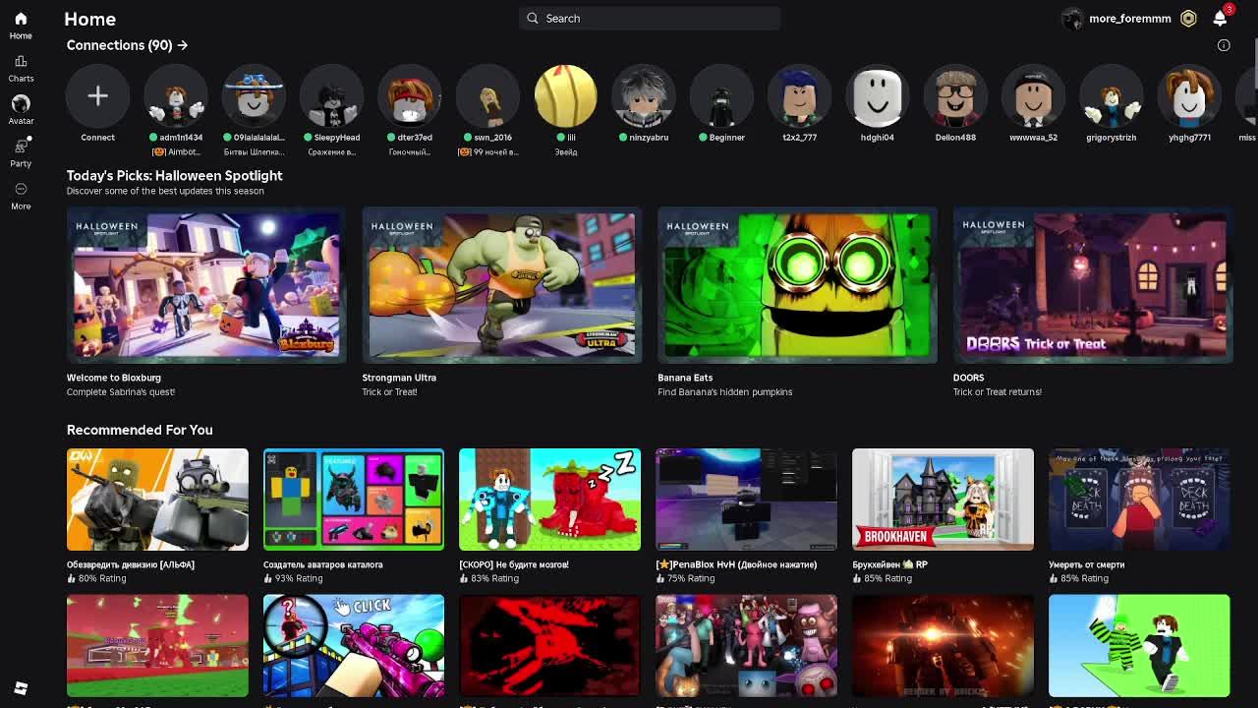
Task: Open the Beginner friend avatar
Action: (x=721, y=96)
